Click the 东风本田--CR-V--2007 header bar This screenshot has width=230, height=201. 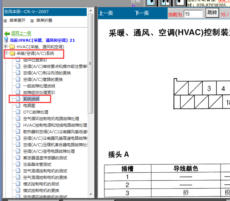[45, 12]
